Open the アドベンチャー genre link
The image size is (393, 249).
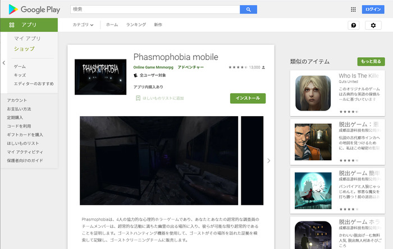pos(190,67)
